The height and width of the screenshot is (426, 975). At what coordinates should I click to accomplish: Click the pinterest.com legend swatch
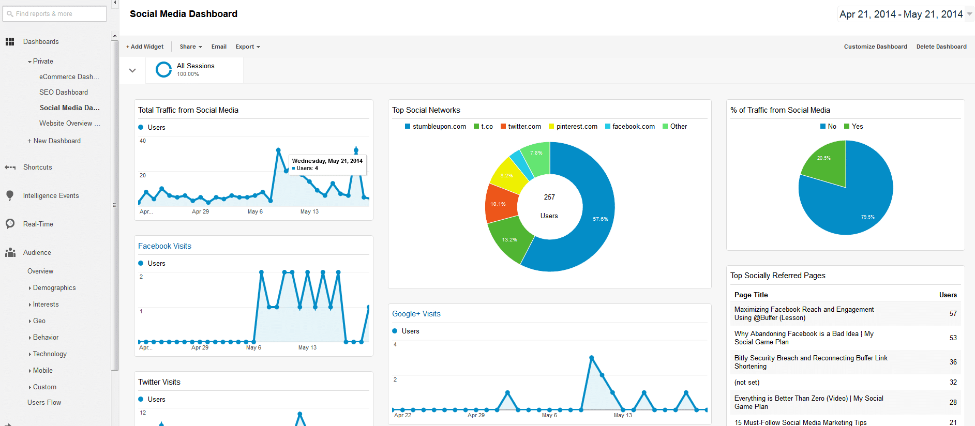(551, 126)
